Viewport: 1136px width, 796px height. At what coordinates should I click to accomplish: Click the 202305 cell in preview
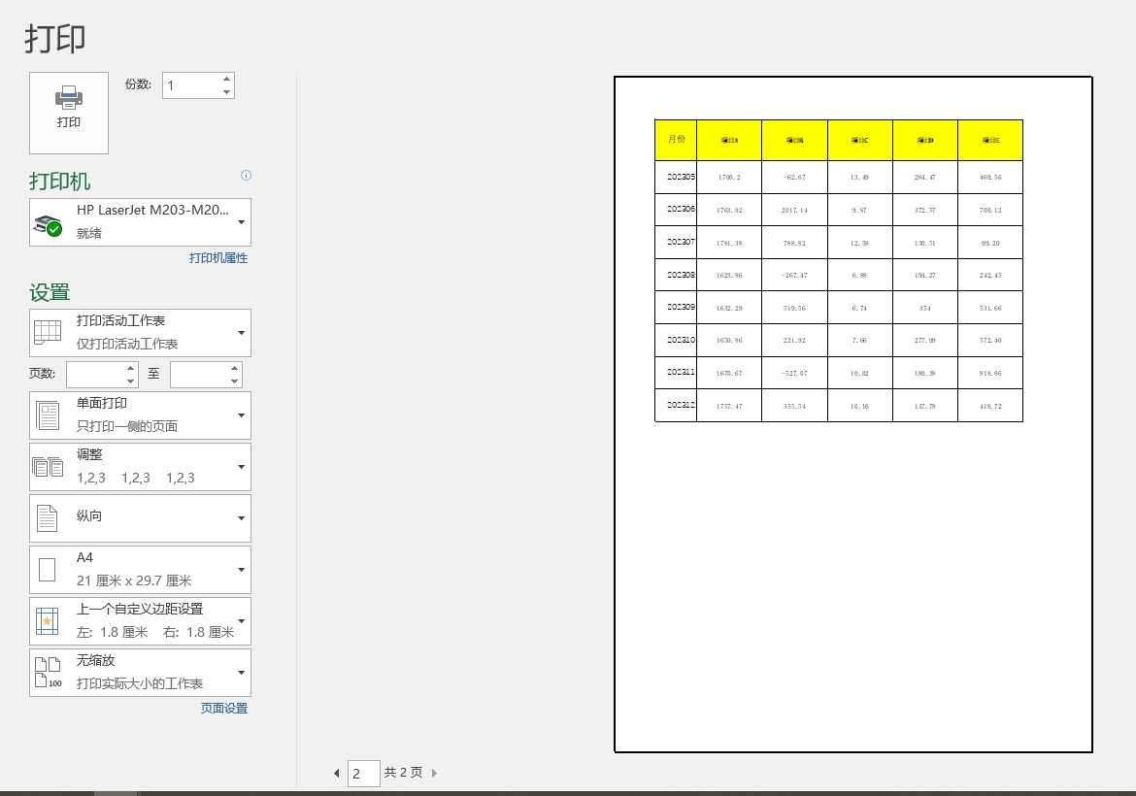click(x=676, y=177)
